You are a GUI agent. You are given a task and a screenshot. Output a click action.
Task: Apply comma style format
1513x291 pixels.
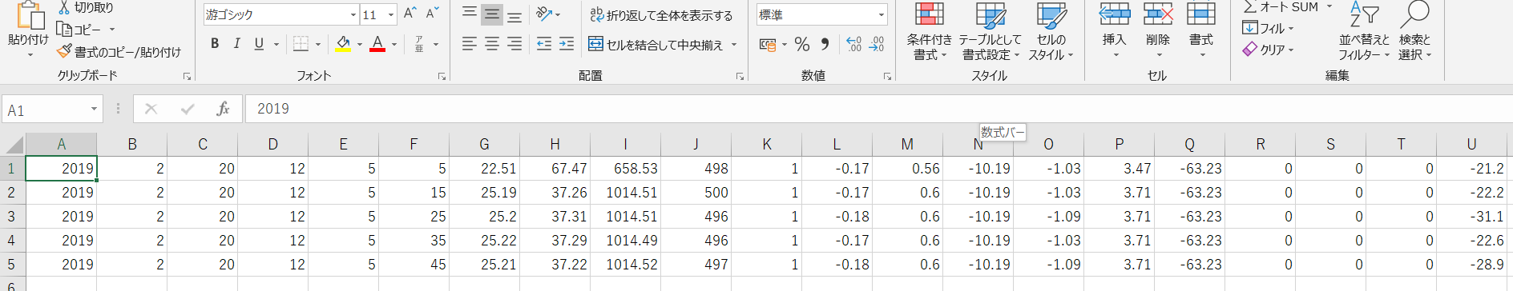click(825, 44)
